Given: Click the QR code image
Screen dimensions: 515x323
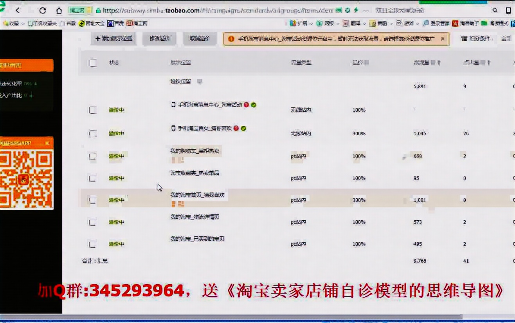Looking at the screenshot, I should click(x=26, y=180).
